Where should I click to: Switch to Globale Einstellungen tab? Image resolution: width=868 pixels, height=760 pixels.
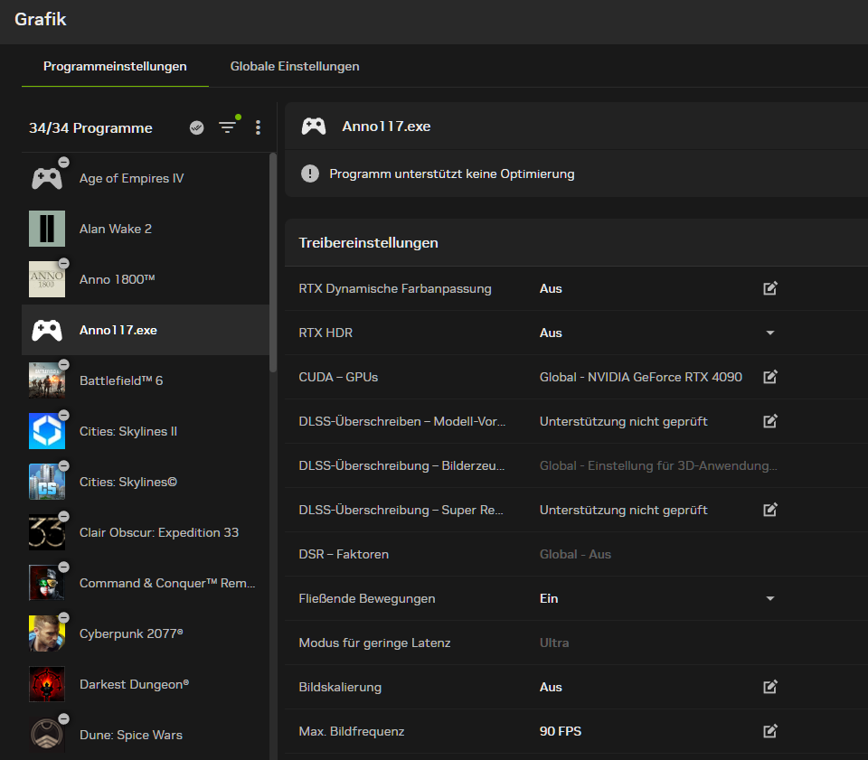(x=295, y=66)
